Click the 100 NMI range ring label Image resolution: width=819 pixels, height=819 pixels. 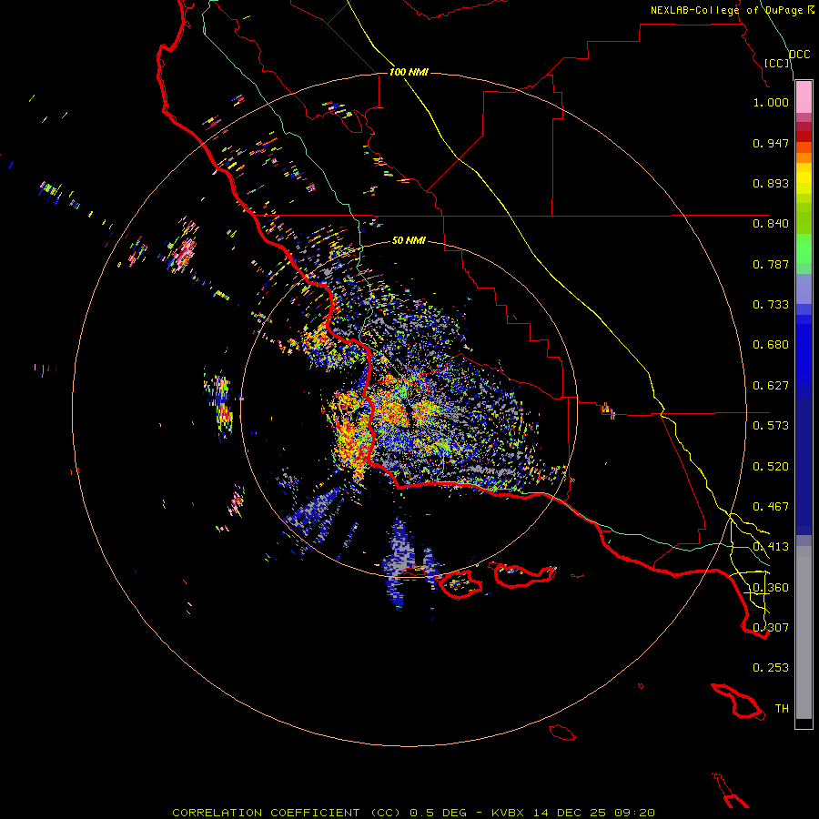[409, 72]
